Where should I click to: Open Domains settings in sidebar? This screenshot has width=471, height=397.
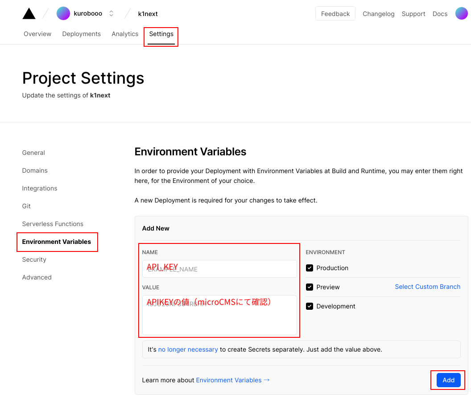click(35, 170)
